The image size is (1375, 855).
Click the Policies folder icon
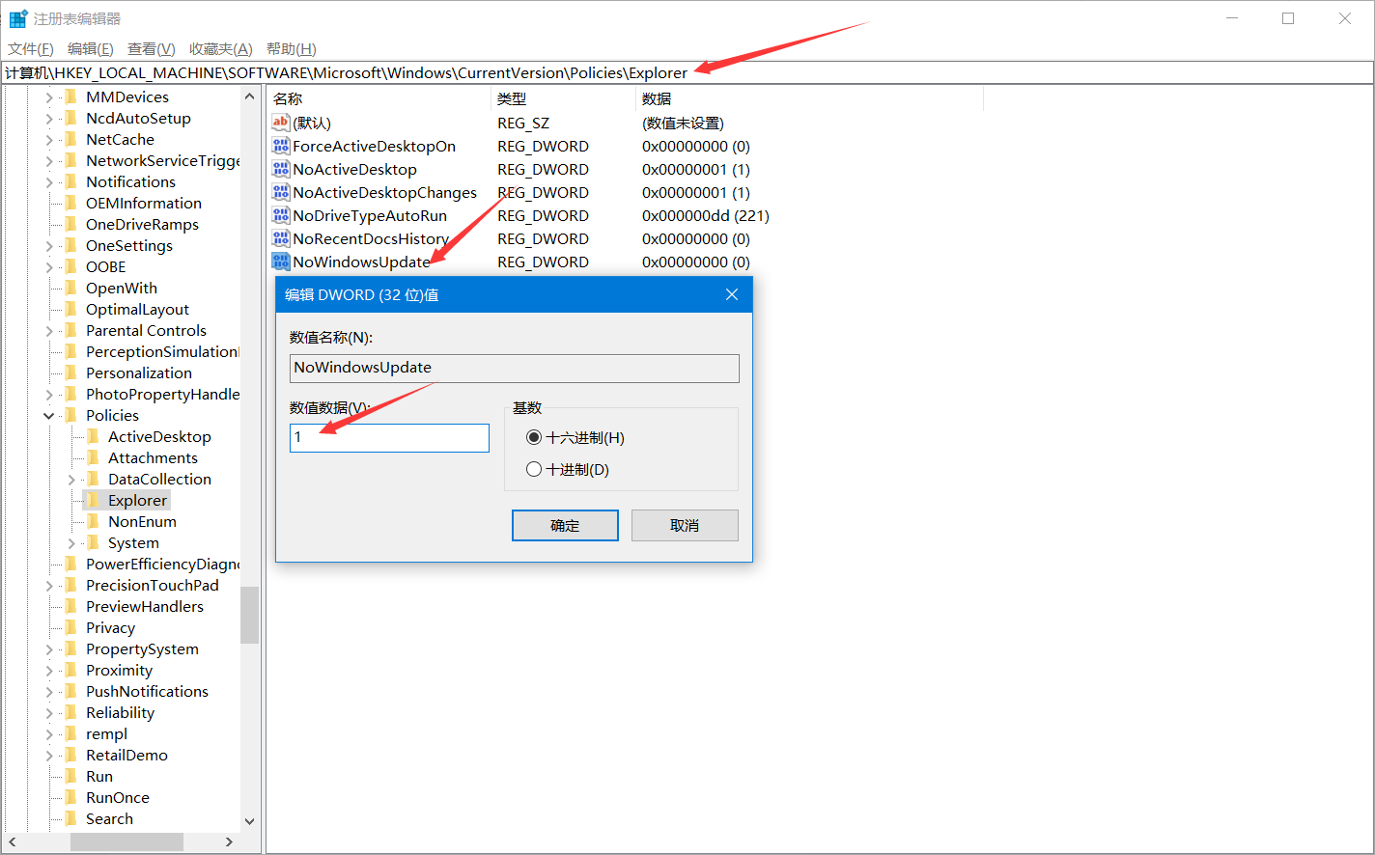click(x=70, y=415)
